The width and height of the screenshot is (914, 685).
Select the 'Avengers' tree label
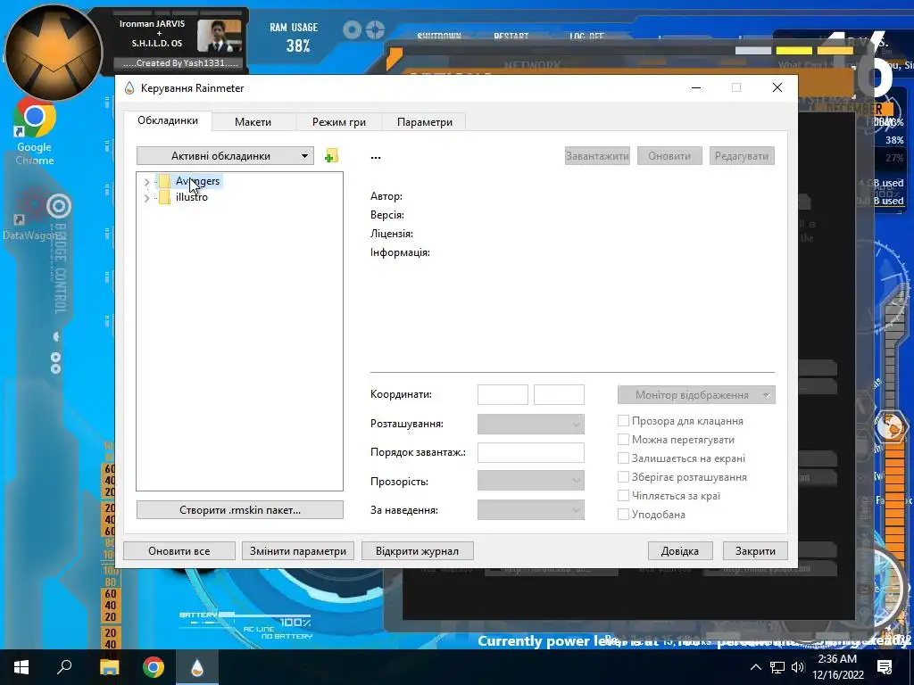[197, 181]
